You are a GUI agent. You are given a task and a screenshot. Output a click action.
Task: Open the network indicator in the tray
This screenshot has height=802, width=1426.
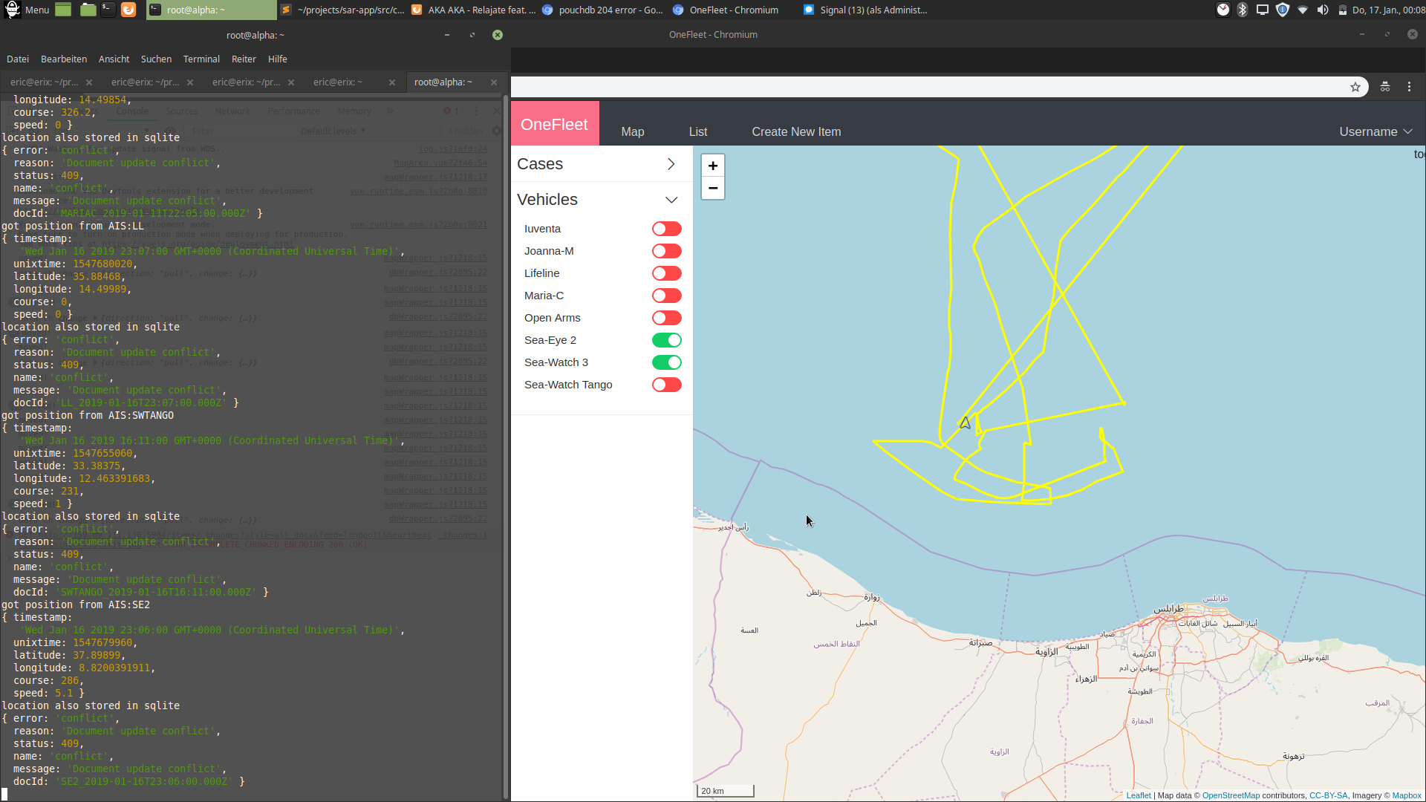(1303, 10)
